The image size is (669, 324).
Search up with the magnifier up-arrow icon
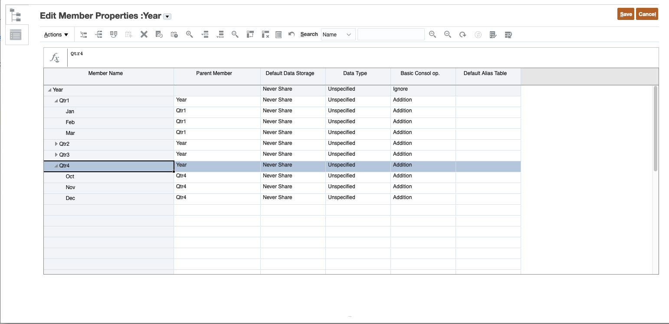tap(432, 34)
